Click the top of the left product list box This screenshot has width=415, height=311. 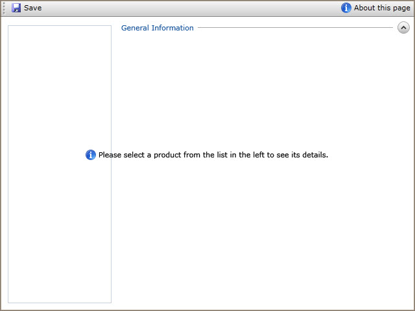pyautogui.click(x=59, y=30)
